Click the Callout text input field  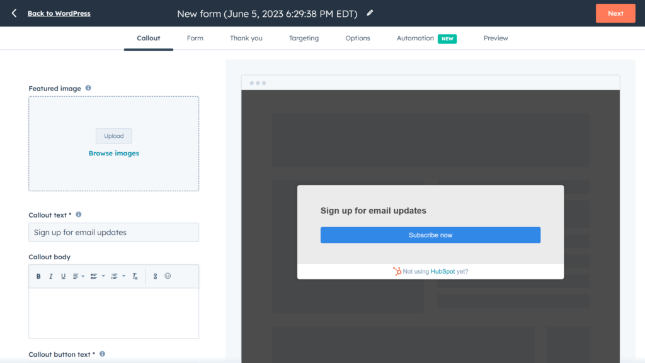tap(114, 232)
